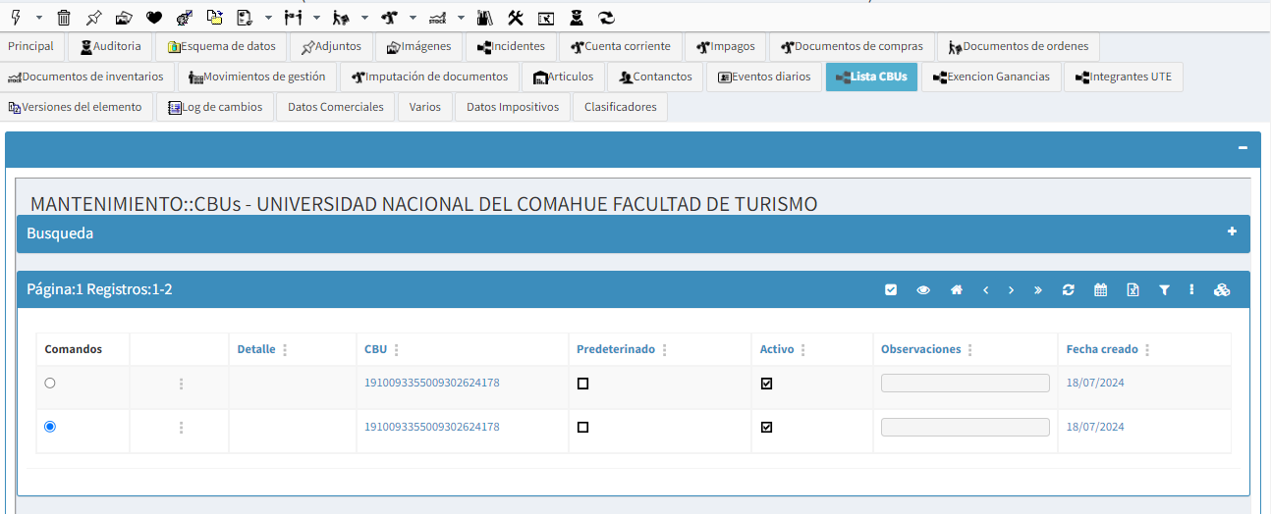Open grid header vertical dots menu
Image resolution: width=1271 pixels, height=514 pixels.
1191,289
